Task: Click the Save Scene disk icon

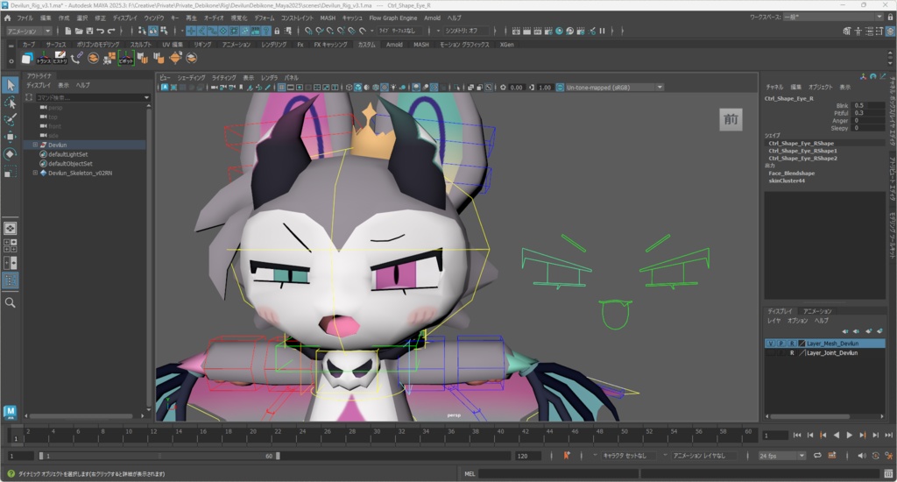Action: point(89,31)
